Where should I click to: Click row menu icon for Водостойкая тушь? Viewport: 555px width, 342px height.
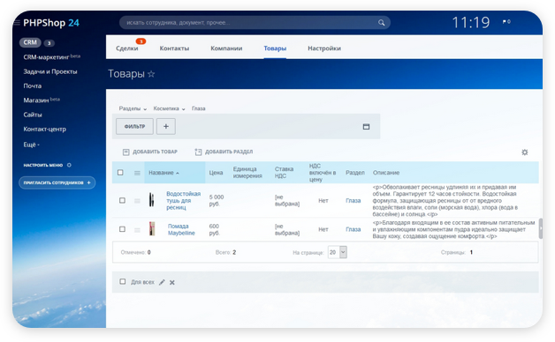click(137, 201)
